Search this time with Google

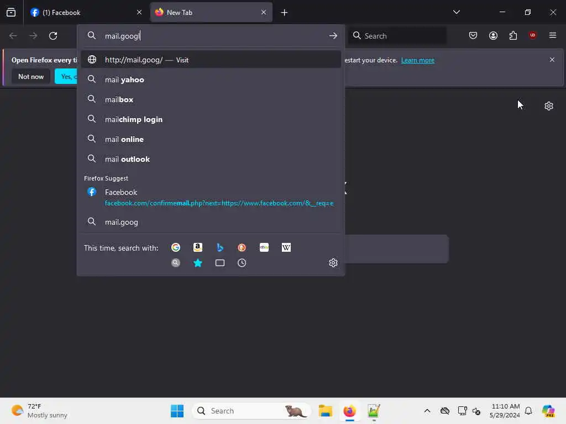click(176, 247)
